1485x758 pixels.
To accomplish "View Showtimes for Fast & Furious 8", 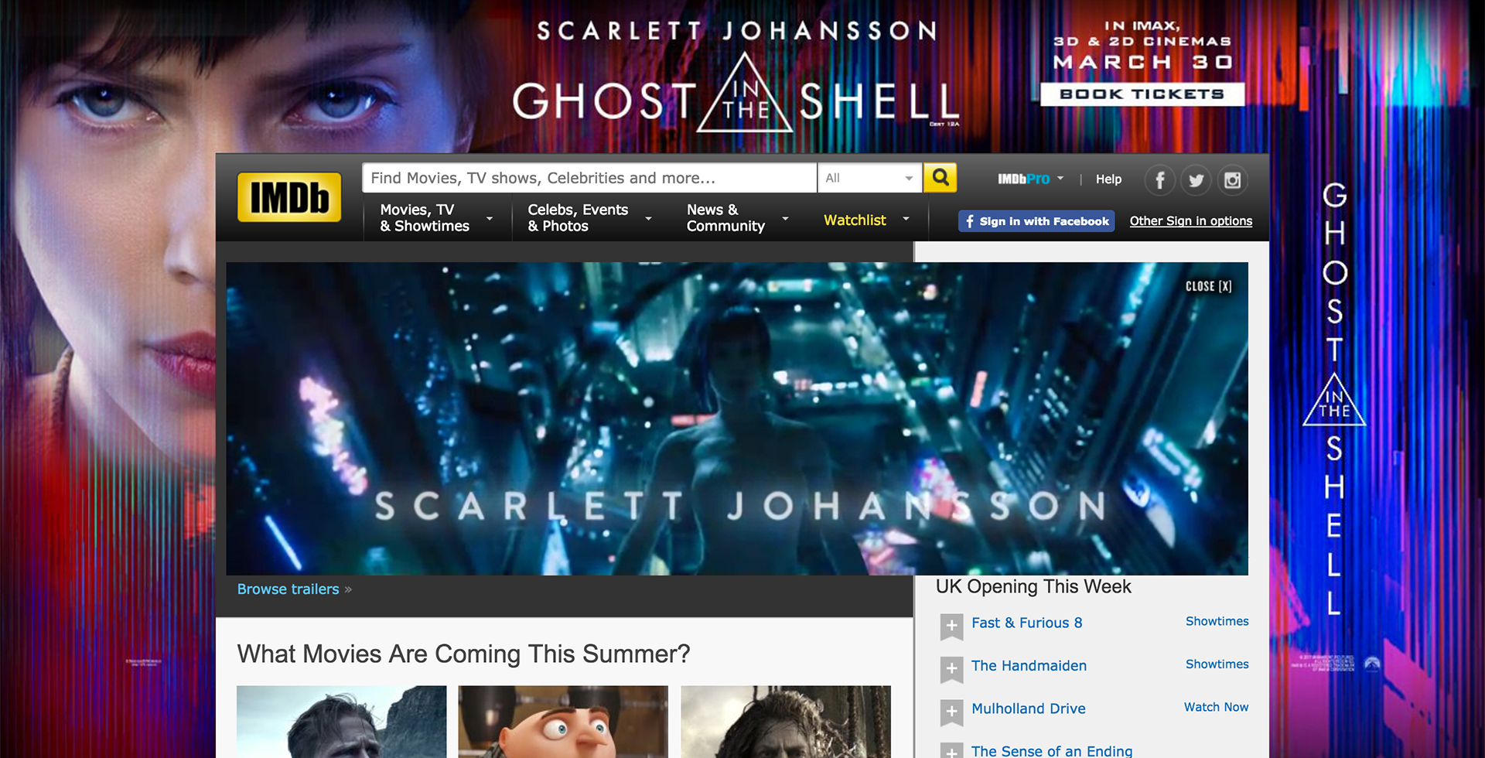I will [1217, 622].
